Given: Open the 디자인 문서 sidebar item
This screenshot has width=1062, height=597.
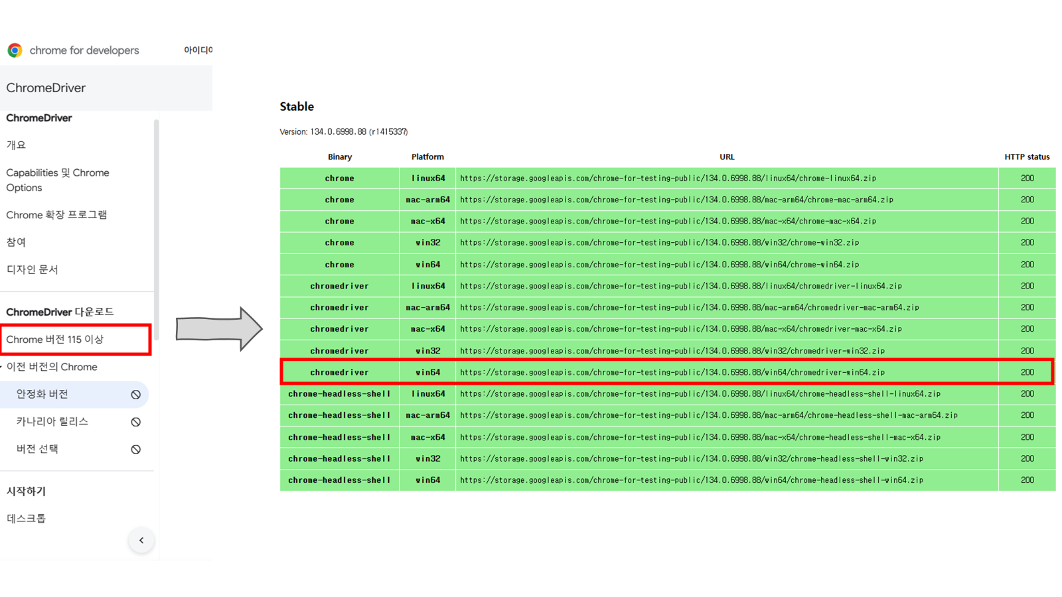Looking at the screenshot, I should click(32, 269).
